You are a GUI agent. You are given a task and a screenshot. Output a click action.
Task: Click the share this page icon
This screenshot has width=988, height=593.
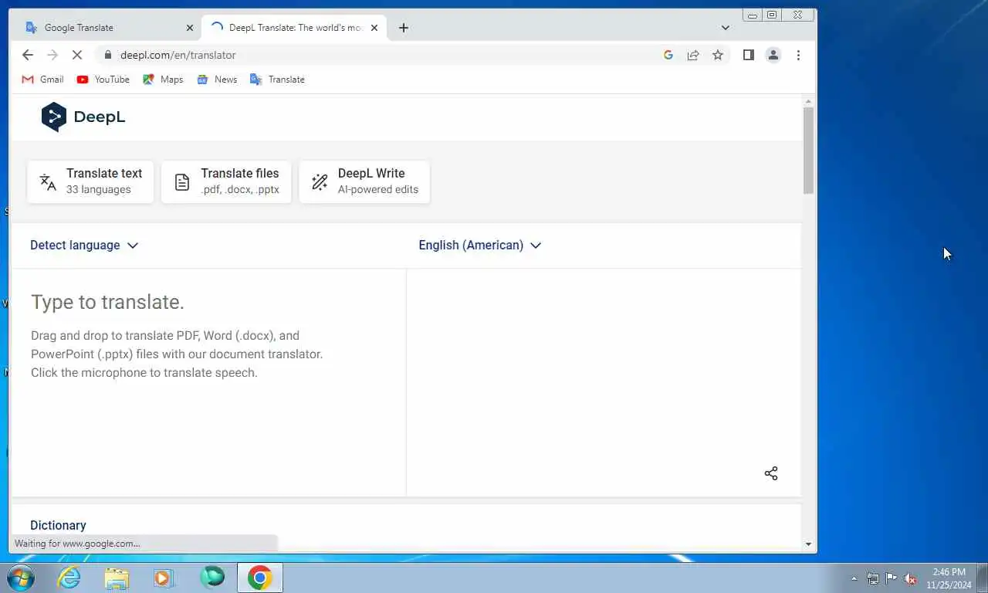(693, 55)
